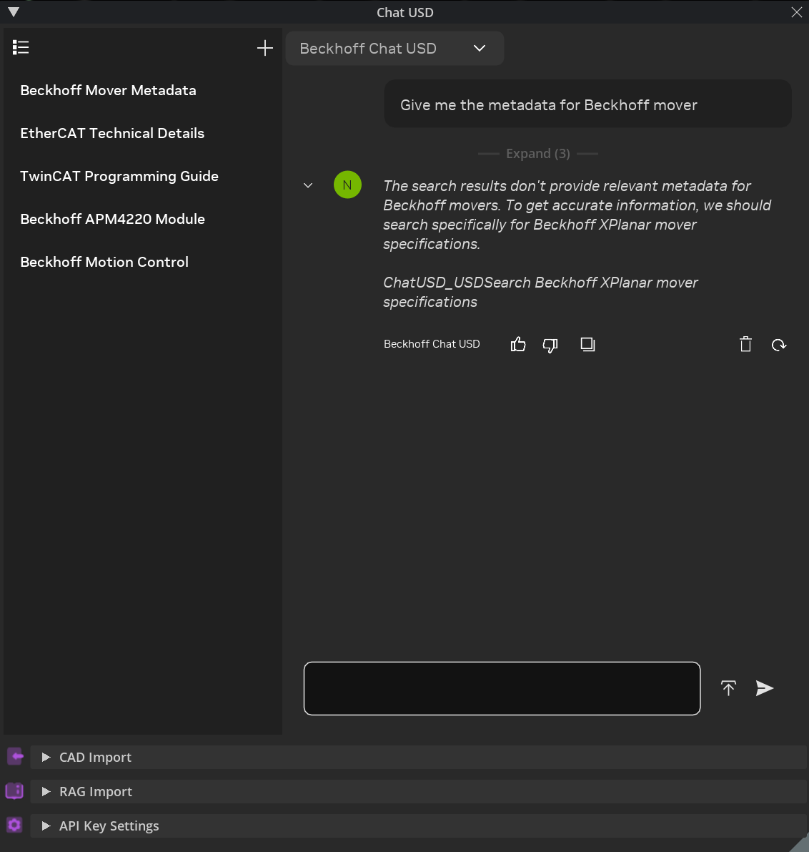Open Beckhoff Mover Metadata chat

point(108,90)
